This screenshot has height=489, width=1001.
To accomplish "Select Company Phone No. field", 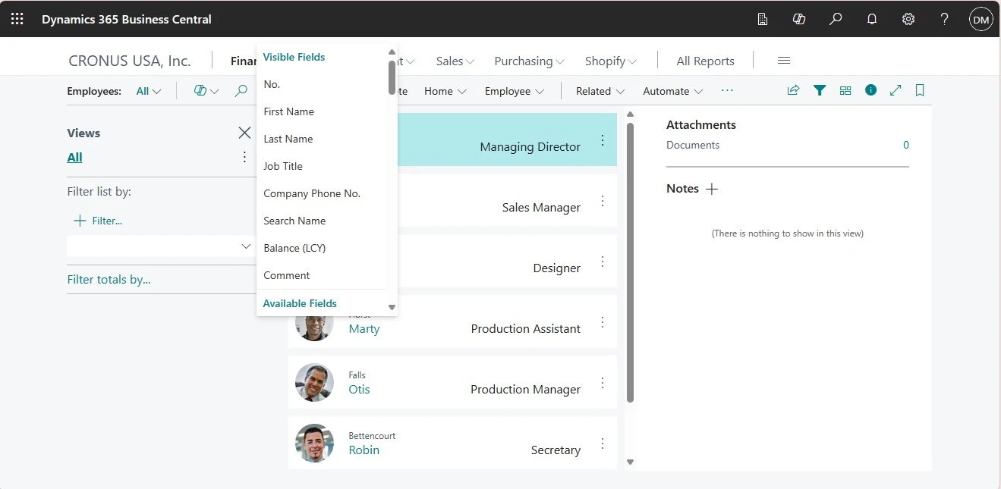I will 322,193.
